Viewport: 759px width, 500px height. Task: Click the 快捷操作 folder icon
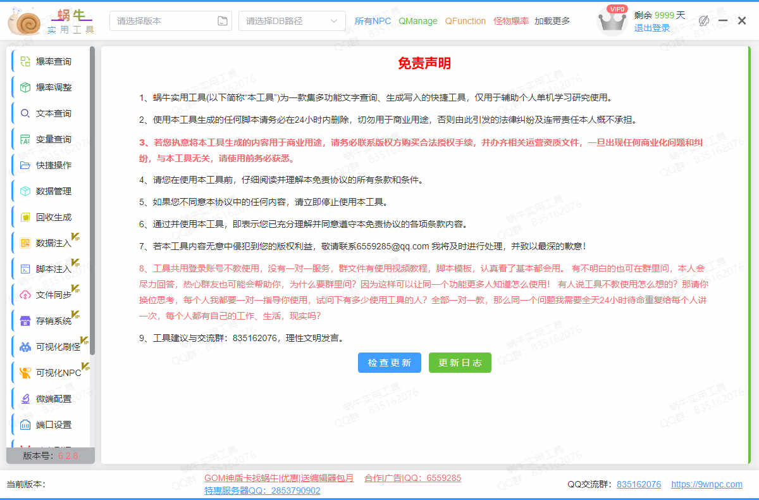[x=25, y=165]
